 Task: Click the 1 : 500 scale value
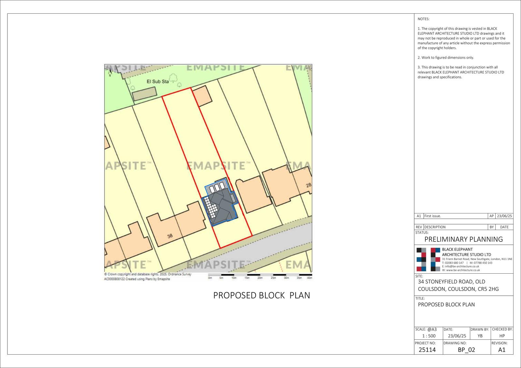pos(429,336)
